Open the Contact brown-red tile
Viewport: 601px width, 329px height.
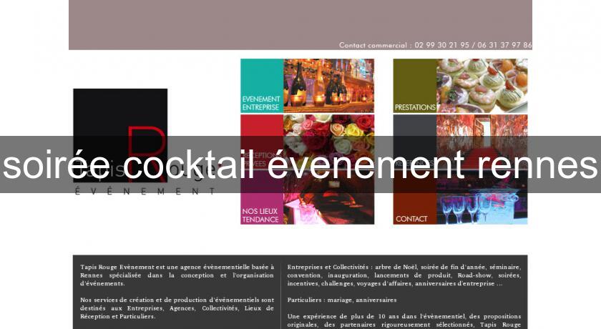tap(415, 197)
